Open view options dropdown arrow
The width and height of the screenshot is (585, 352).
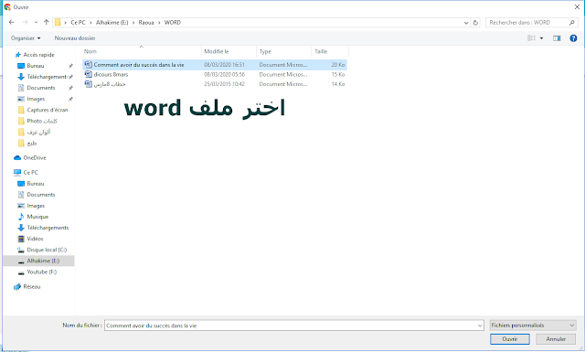point(541,38)
